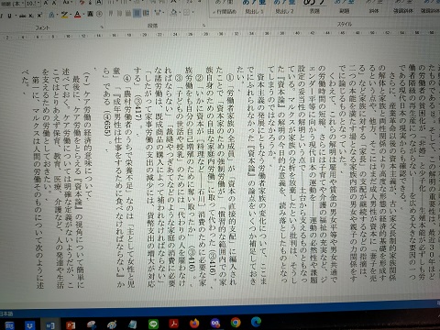Click the character shading icon

[90, 14]
